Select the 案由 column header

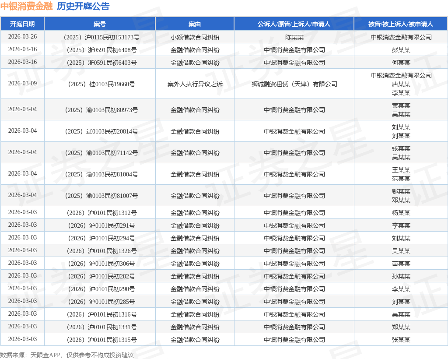pos(195,24)
